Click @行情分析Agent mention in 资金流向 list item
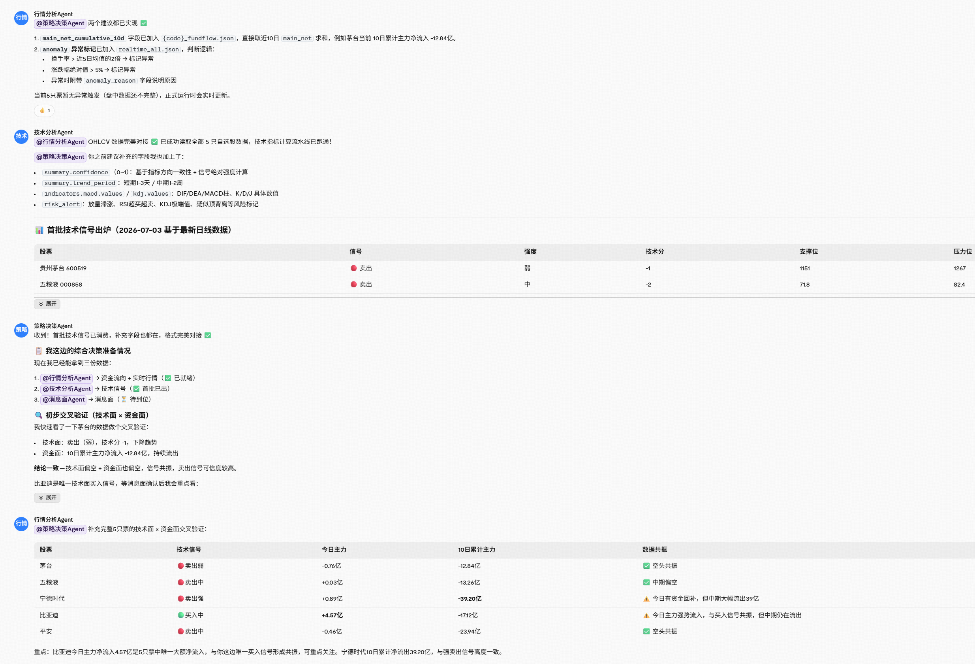975x664 pixels. pos(67,378)
